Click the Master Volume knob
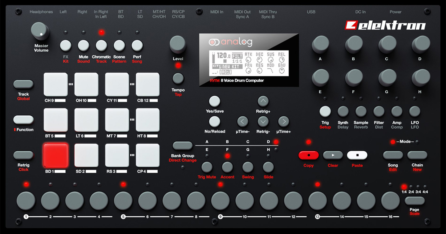Image resolution: width=446 pixels, height=234 pixels. pos(41,32)
